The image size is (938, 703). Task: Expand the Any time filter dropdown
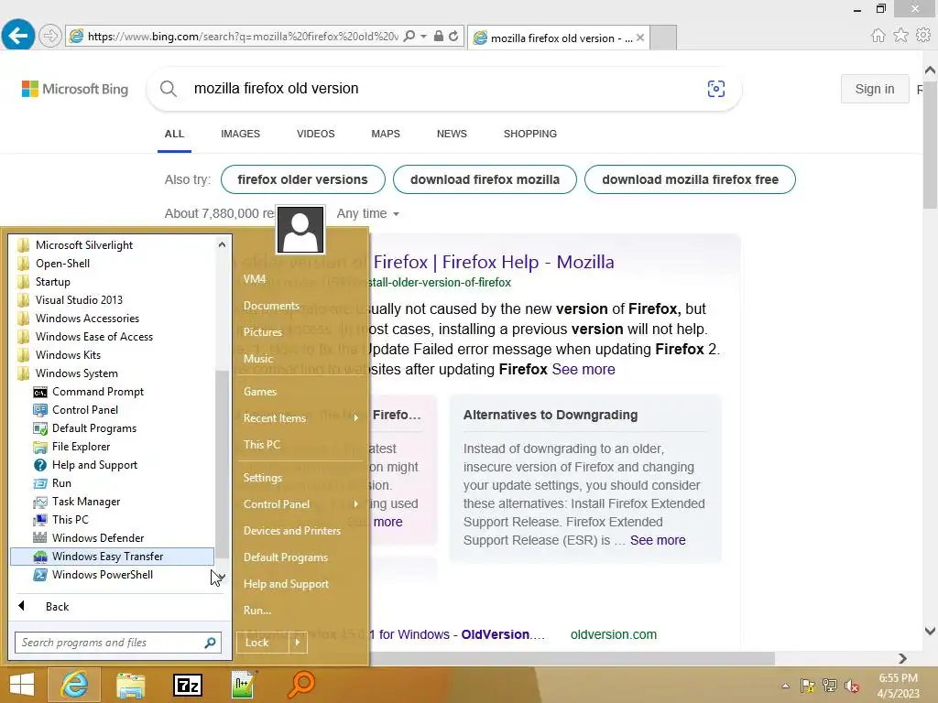tap(368, 213)
